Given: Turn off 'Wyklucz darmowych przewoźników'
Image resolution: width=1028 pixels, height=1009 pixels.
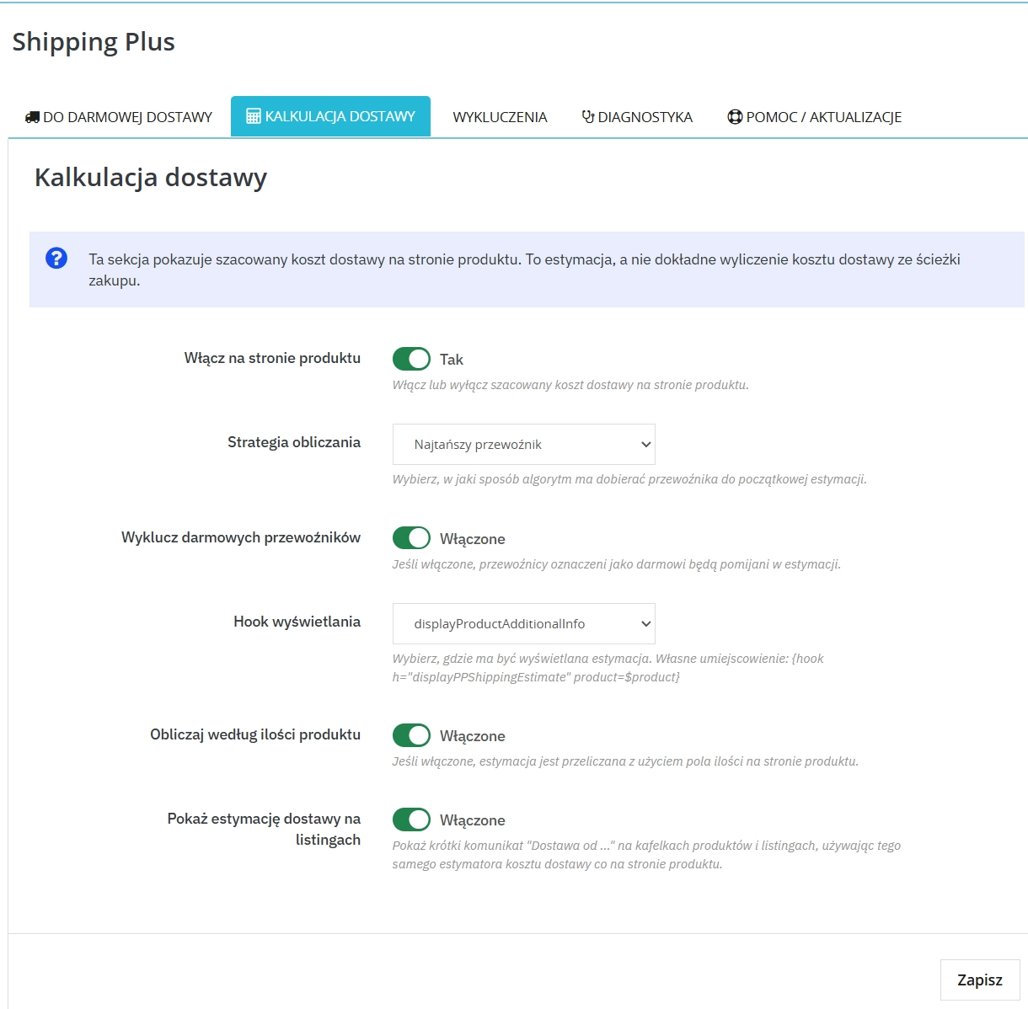Looking at the screenshot, I should (x=410, y=537).
